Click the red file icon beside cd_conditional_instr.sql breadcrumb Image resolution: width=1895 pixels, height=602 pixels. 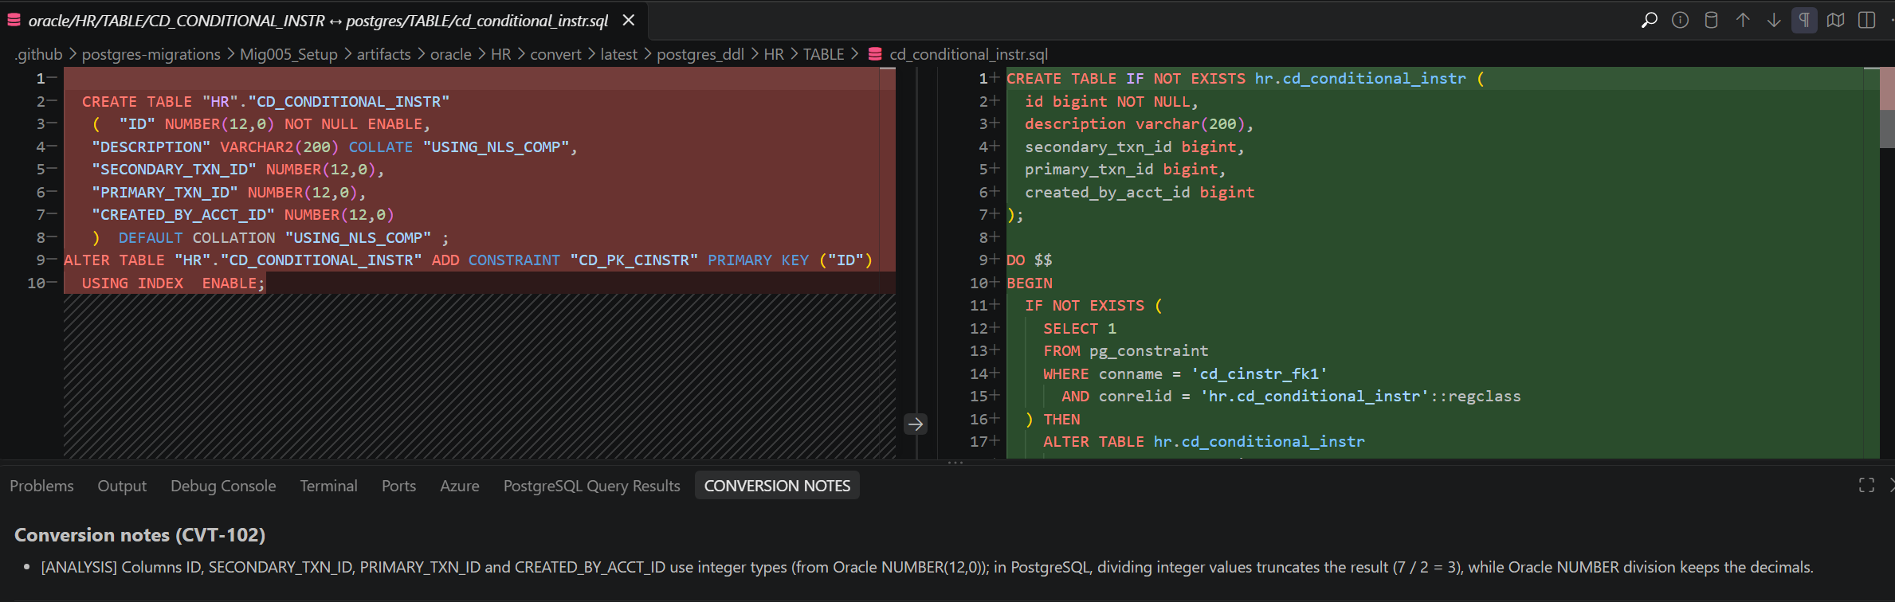click(x=875, y=54)
